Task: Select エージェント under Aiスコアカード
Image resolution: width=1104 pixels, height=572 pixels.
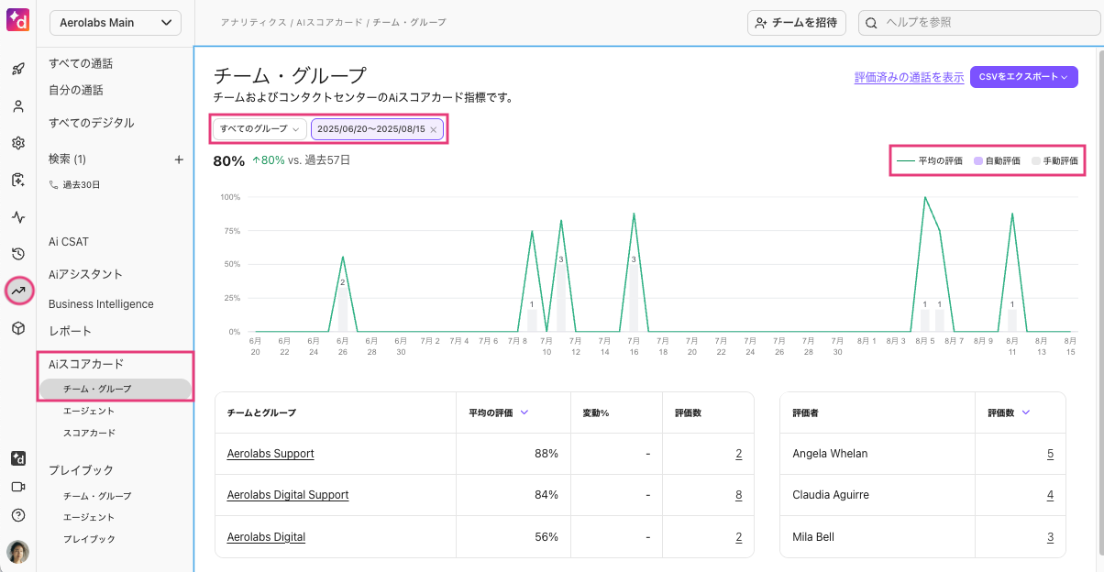Action: [89, 411]
